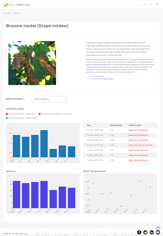Click the green Low risk legend swatch

7,118
